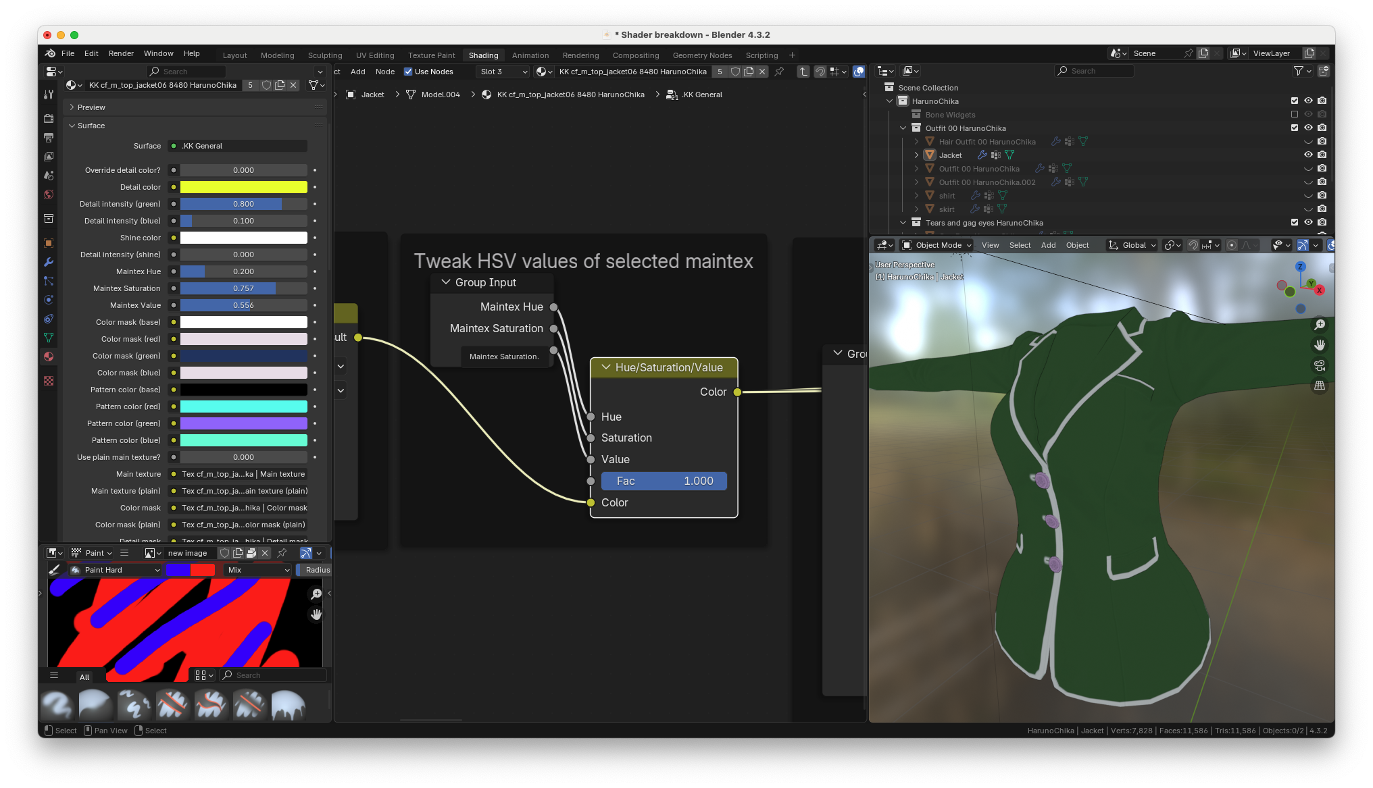
Task: Click the yellow Detail color swatch
Action: pyautogui.click(x=243, y=187)
